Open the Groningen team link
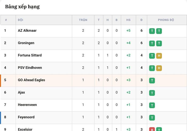Image resolution: width=187 pixels, height=131 pixels. coord(26,43)
